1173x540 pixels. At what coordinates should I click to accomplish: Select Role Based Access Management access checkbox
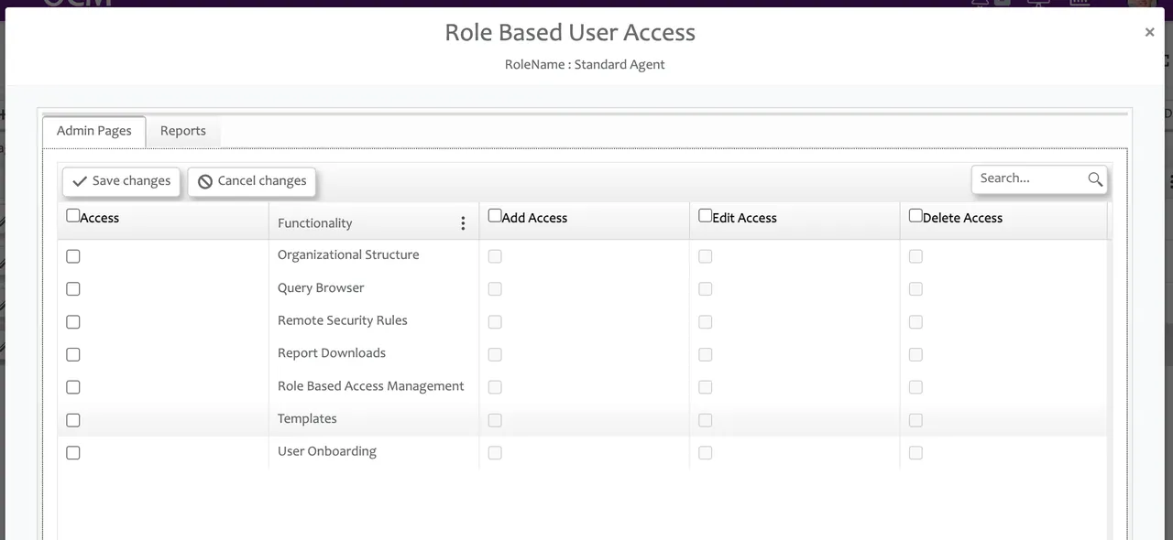tap(73, 387)
